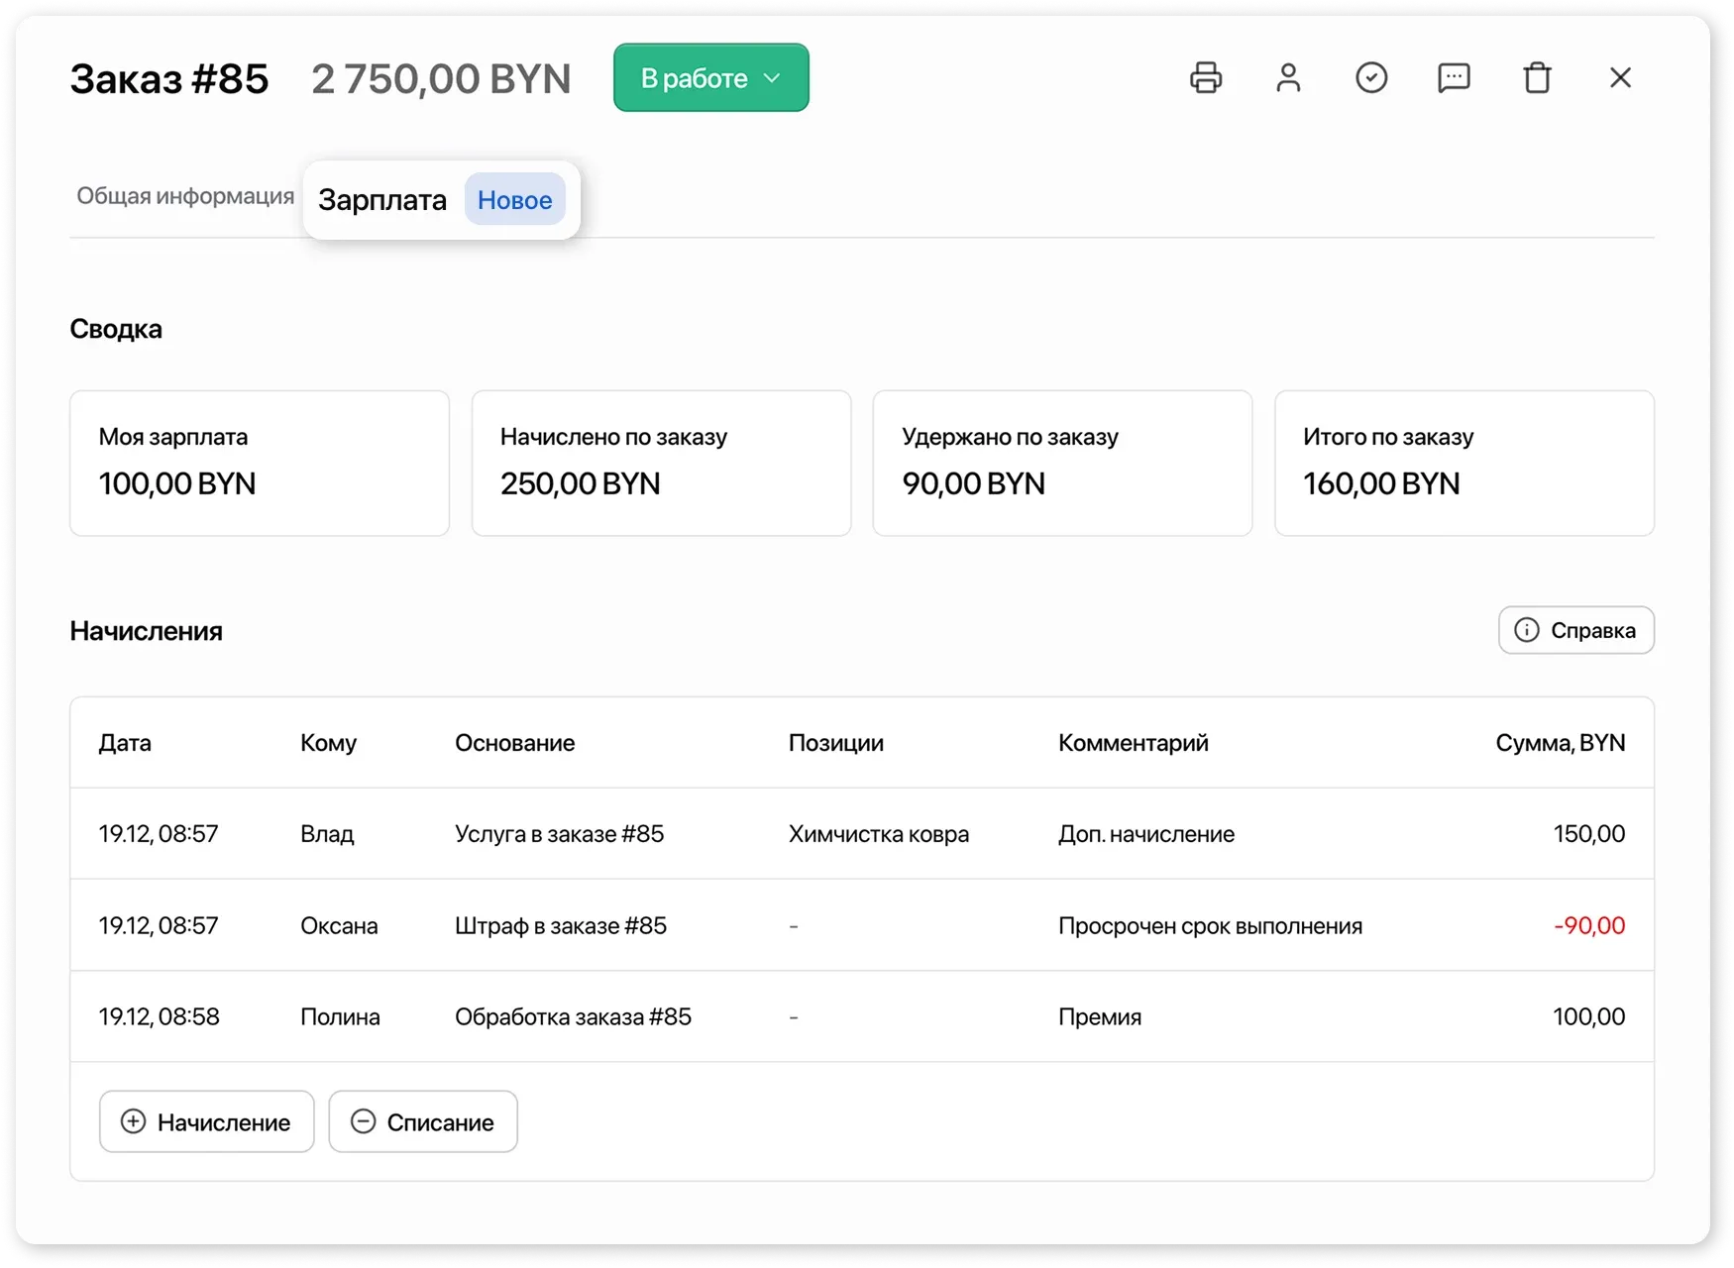
Task: Switch to "Общая информация" tab
Action: (185, 196)
